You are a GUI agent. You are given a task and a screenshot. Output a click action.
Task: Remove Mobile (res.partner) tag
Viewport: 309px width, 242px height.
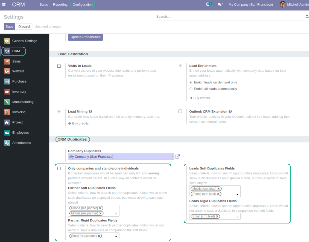[x=100, y=213]
